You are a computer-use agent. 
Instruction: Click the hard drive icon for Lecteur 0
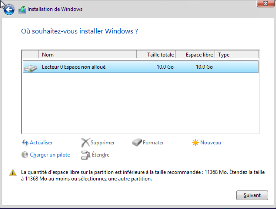30,68
